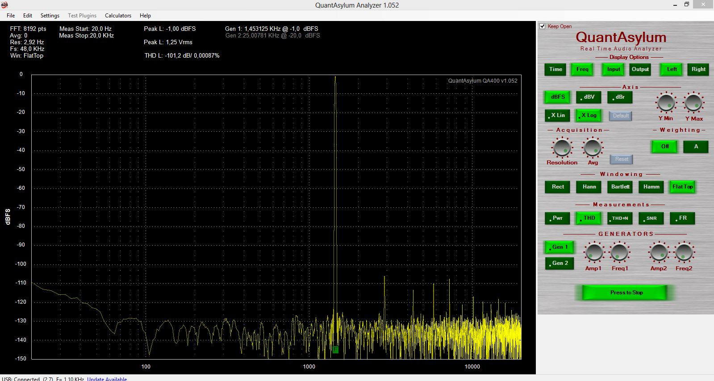Click the Update Available link

[x=107, y=379]
